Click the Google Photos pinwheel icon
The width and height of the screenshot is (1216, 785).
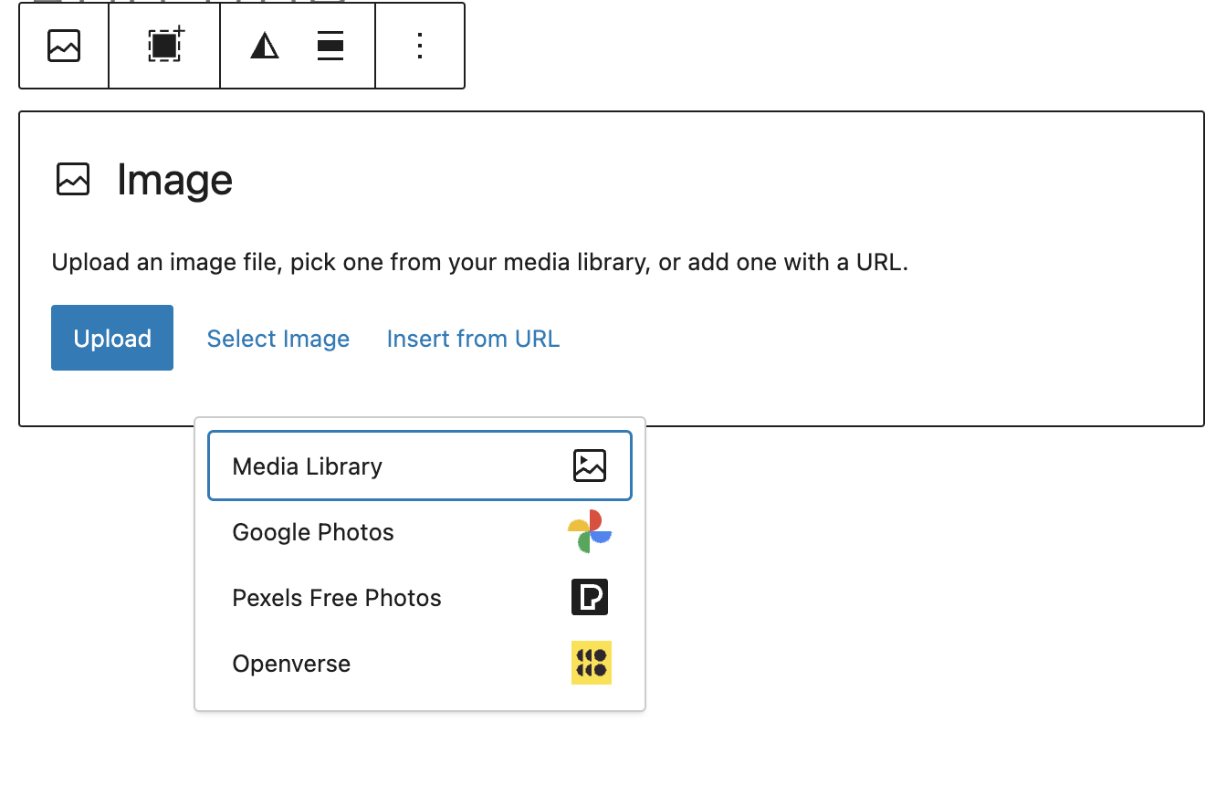(x=590, y=531)
